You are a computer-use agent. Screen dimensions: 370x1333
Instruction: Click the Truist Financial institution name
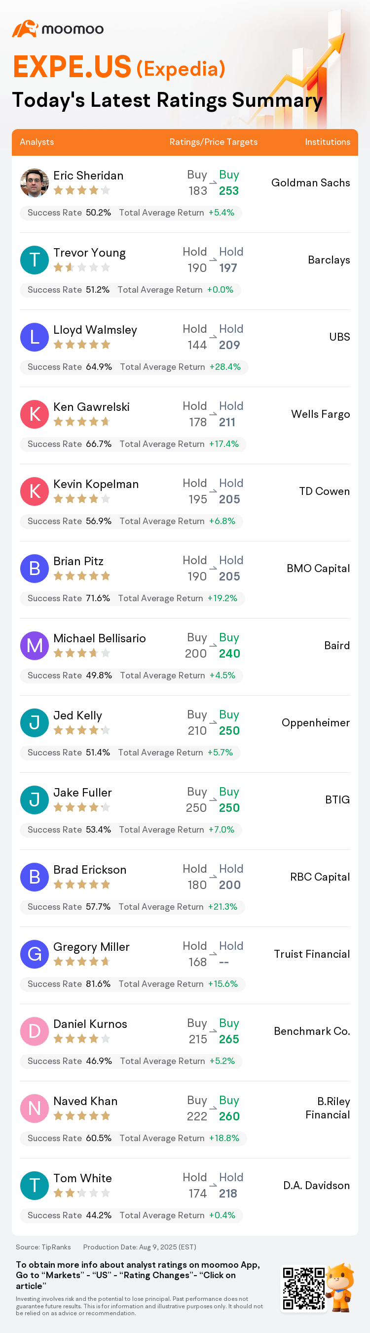coord(312,954)
